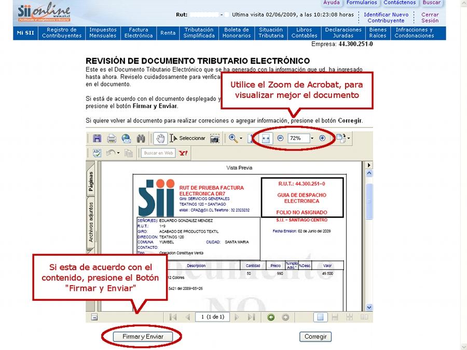Screen dimensions: 467x350
Task: Click the email globe envelope icon
Action: click(126, 138)
